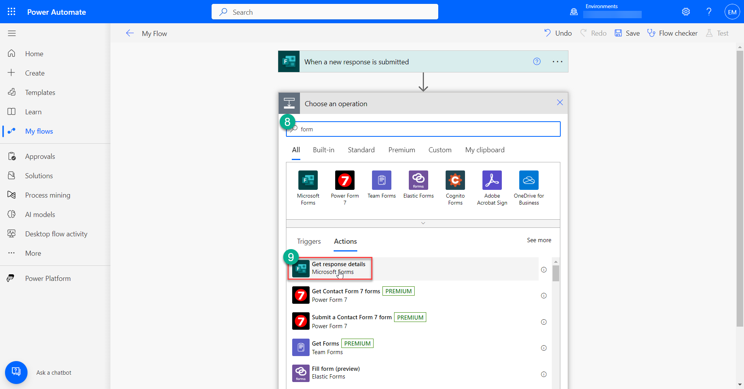Select the Power Form 7 connector icon
The image size is (744, 389).
coord(345,180)
